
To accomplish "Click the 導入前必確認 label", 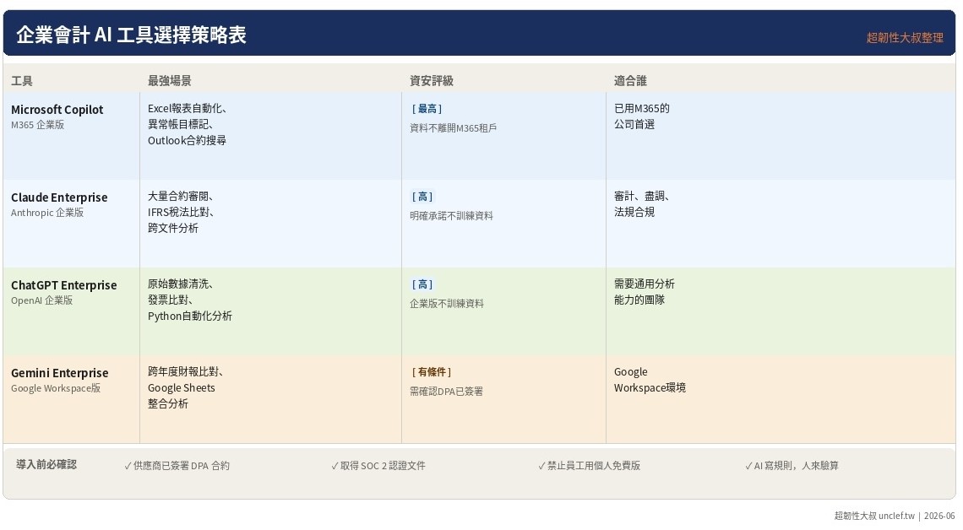I will tap(46, 464).
